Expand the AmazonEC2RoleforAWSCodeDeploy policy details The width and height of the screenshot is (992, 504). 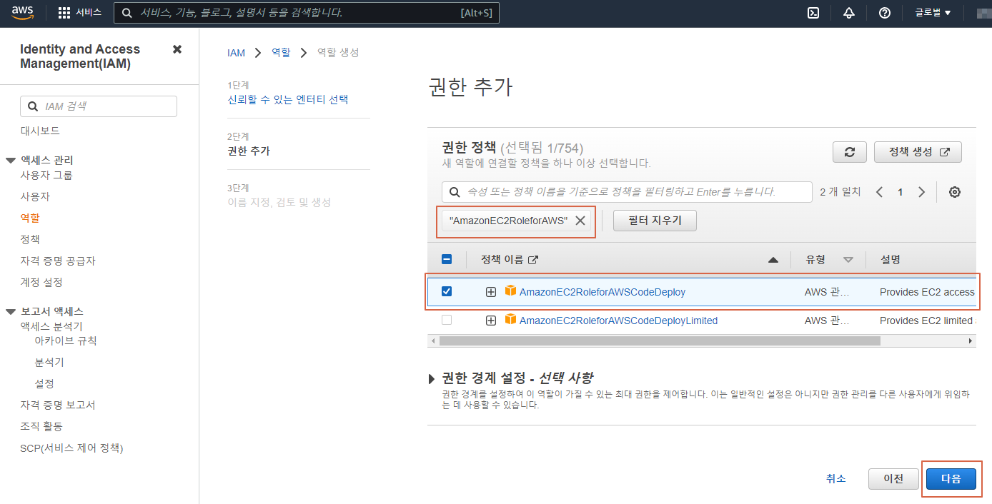pos(491,292)
